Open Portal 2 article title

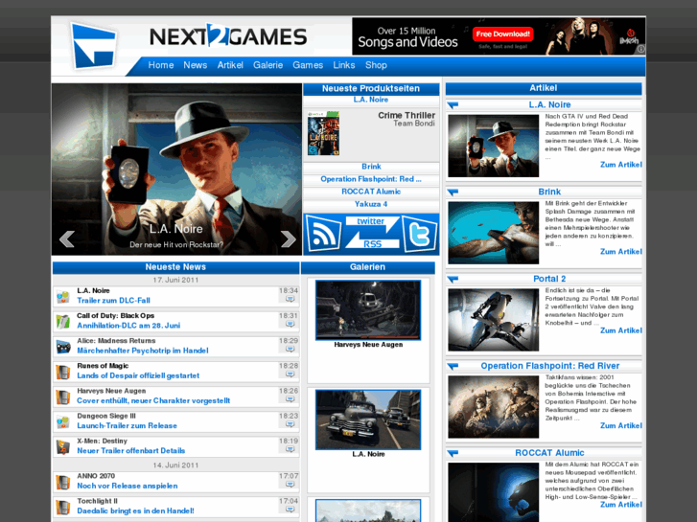[x=549, y=279]
